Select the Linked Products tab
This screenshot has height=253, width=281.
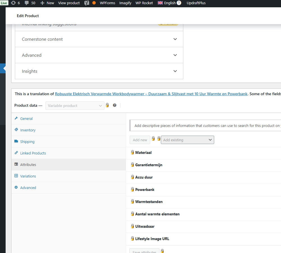[33, 153]
